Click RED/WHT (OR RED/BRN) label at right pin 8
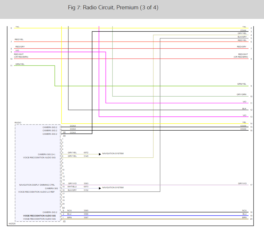The image size is (264, 231). coord(241,56)
